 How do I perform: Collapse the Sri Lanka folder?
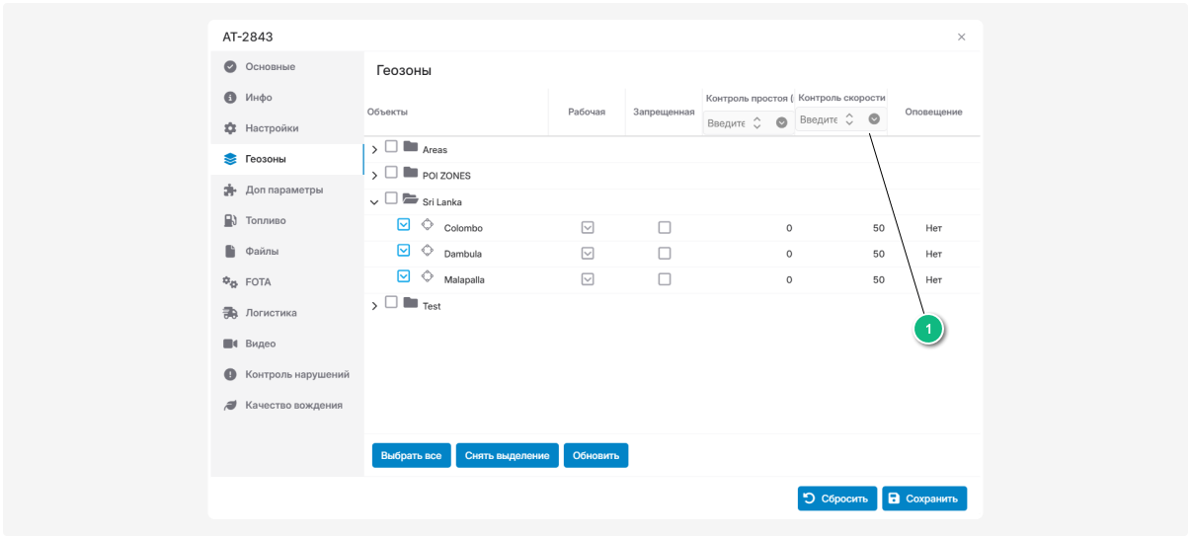coord(374,201)
